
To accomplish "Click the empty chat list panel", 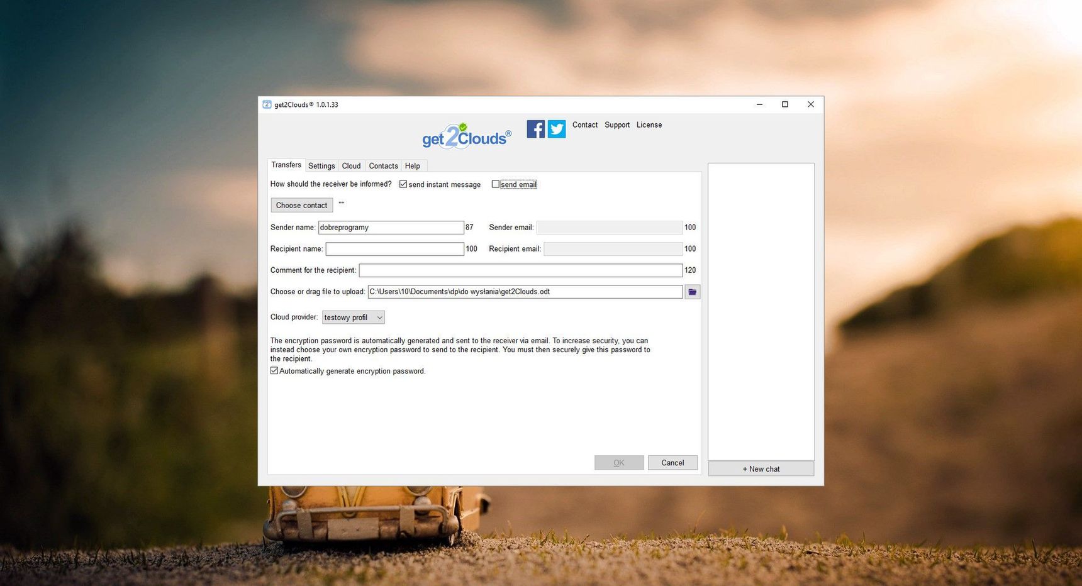I will coord(761,311).
